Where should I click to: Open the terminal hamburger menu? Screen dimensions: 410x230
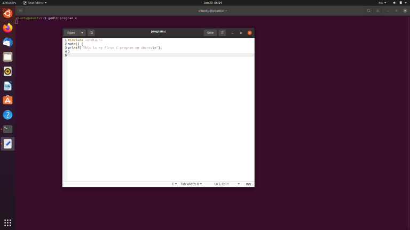click(377, 11)
